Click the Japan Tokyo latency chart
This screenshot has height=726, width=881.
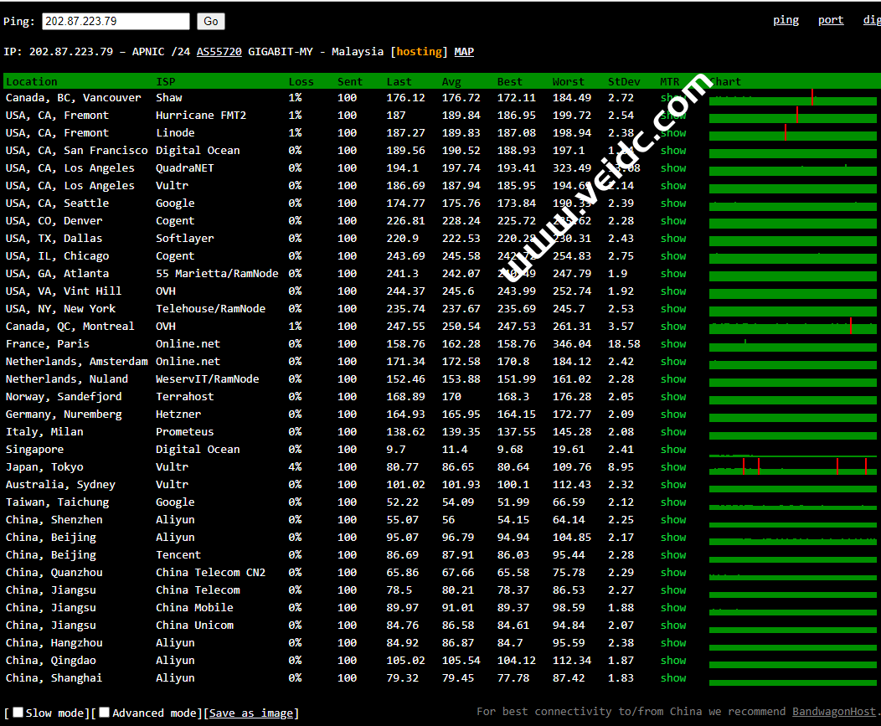click(793, 467)
